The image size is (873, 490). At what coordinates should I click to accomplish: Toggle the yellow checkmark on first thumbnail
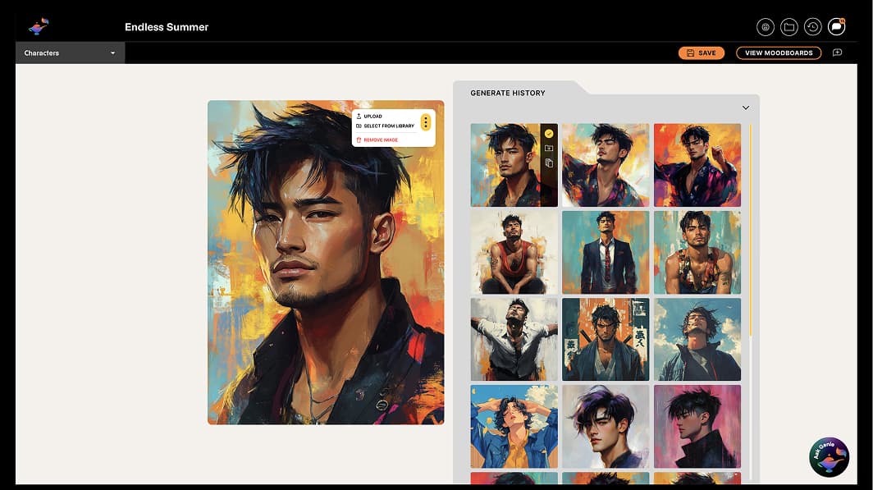549,134
